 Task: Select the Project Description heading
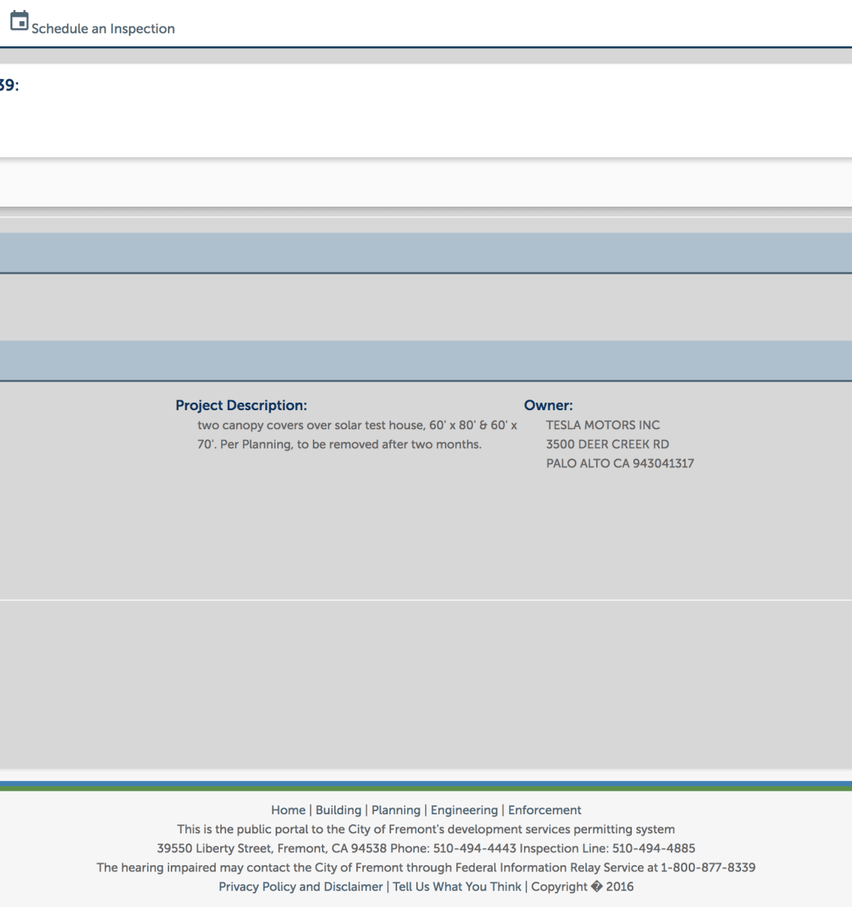pos(241,406)
